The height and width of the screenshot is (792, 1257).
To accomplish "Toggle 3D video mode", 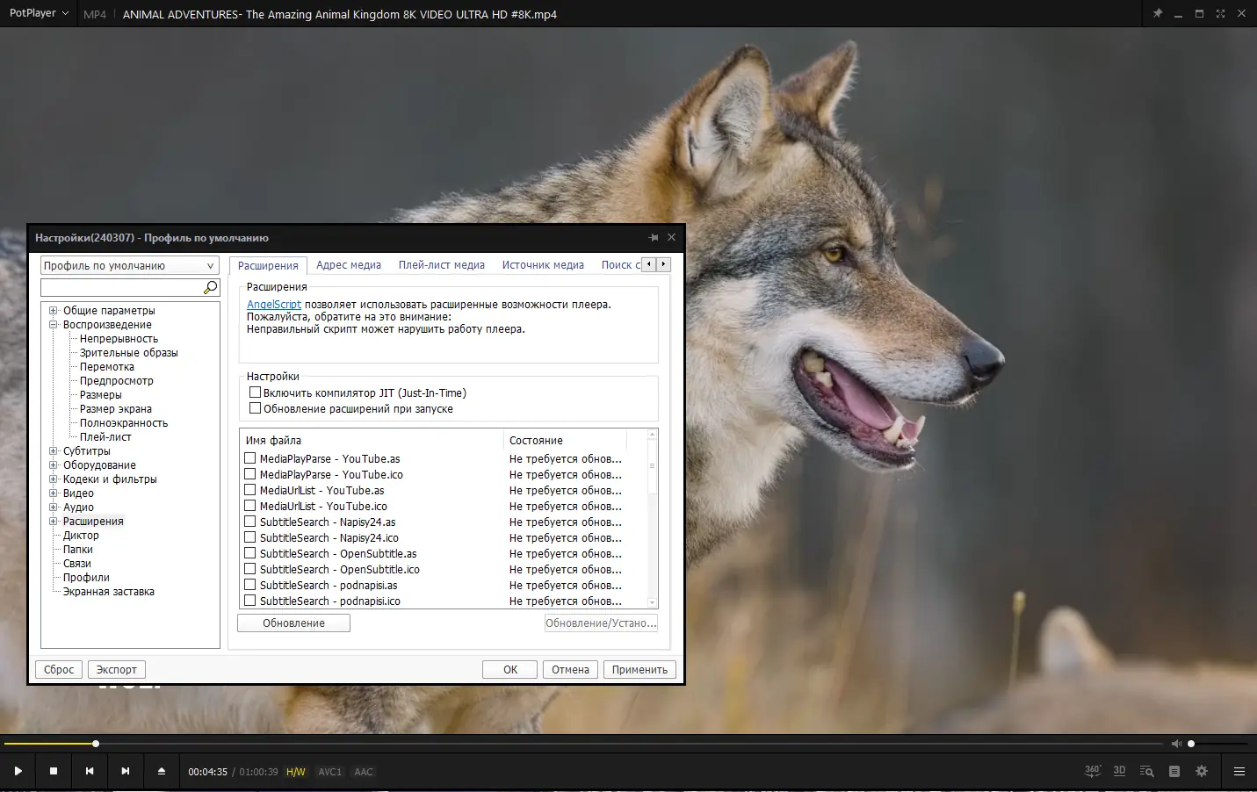I will coord(1119,770).
